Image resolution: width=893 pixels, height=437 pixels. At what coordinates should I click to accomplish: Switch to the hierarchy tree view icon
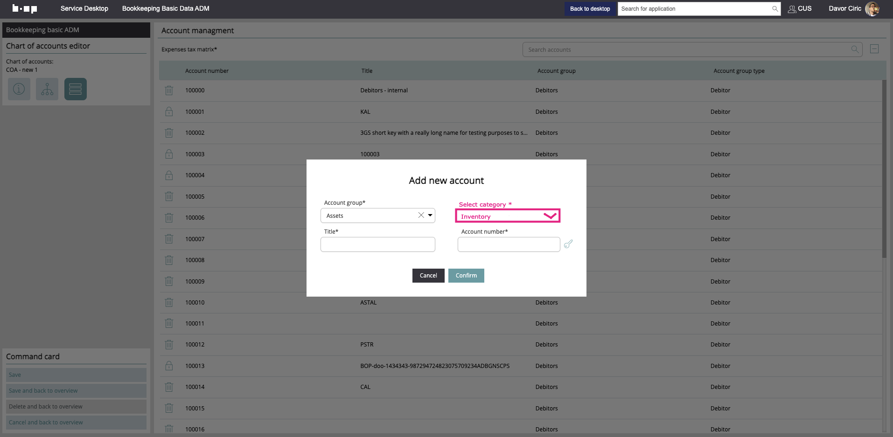[47, 89]
